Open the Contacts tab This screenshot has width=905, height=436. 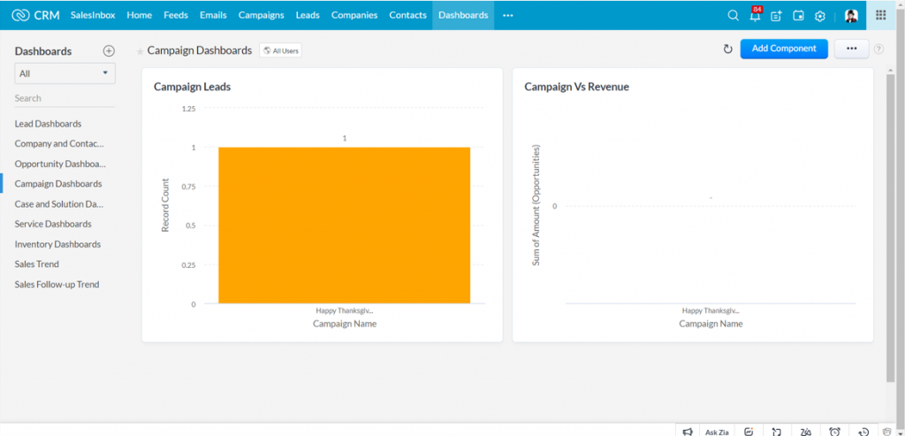tap(407, 16)
